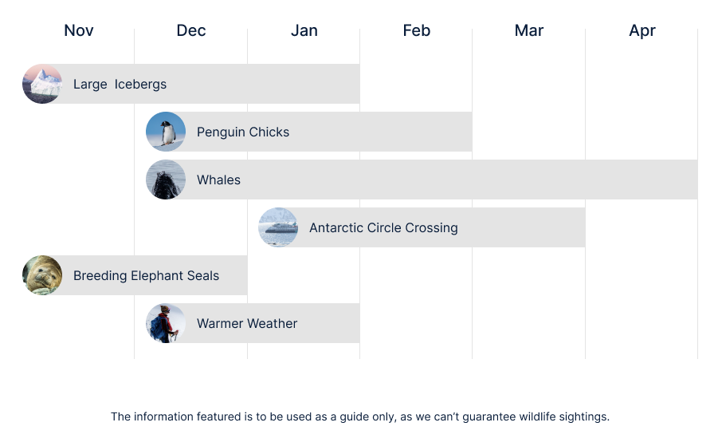Select the Apr month header

click(x=642, y=30)
